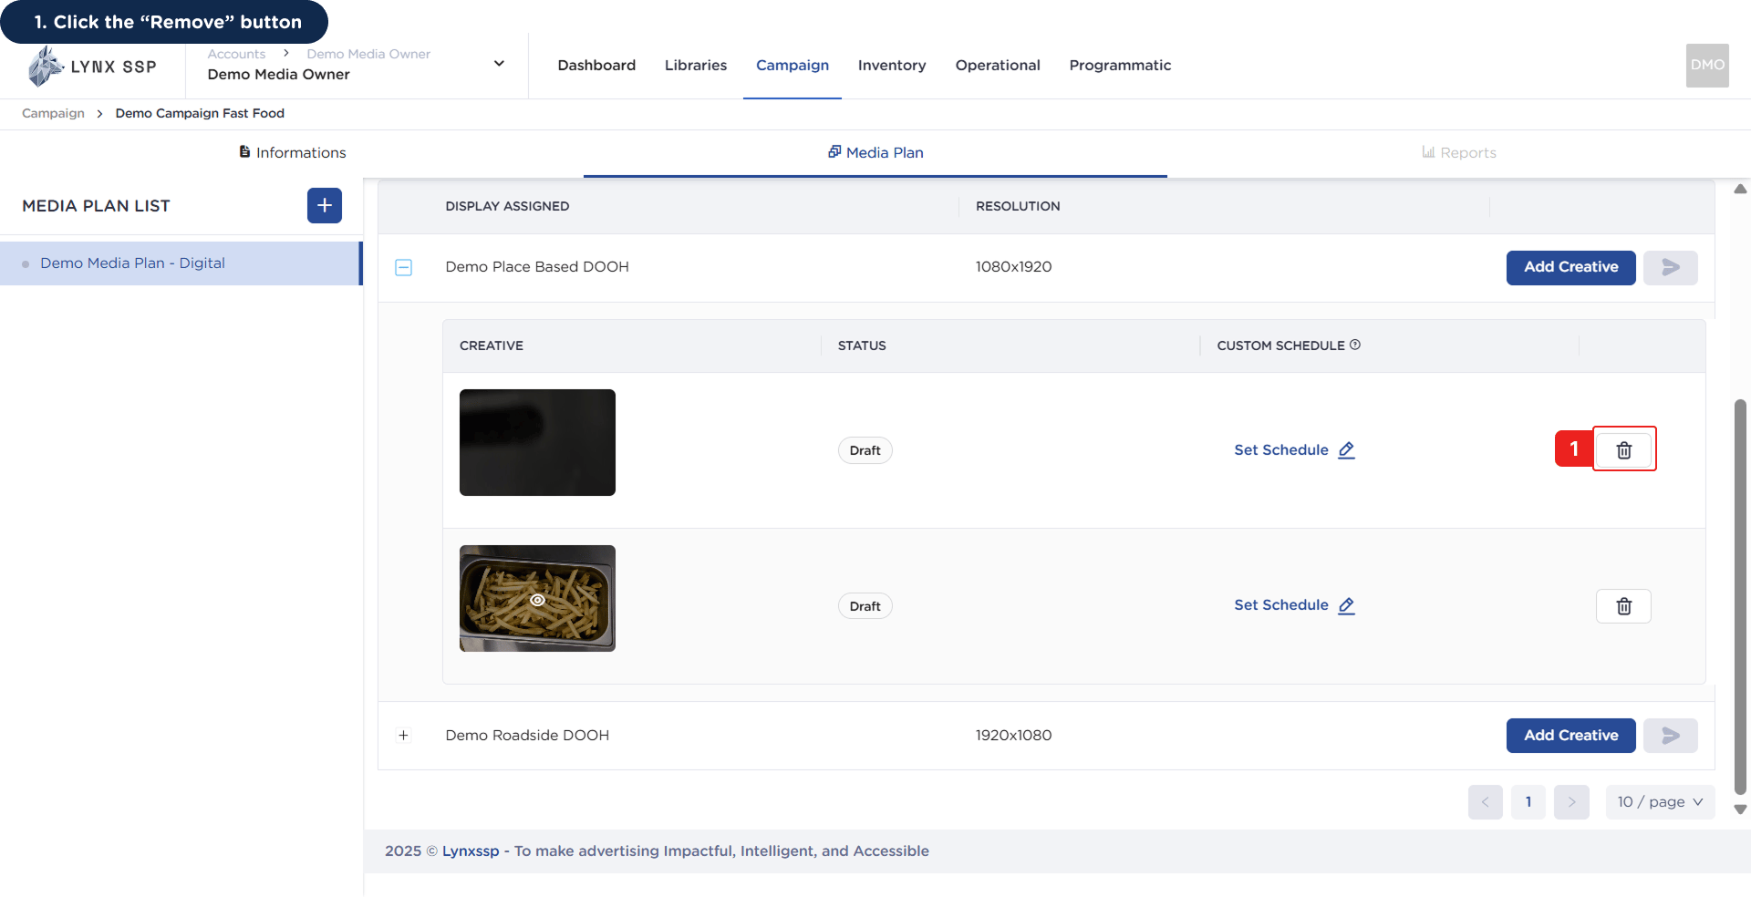The height and width of the screenshot is (897, 1751).
Task: Go to previous page of the table
Action: pos(1485,802)
